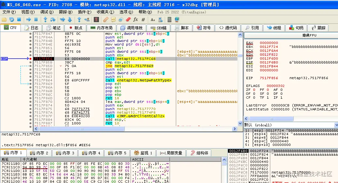Switch to the 线程 tab
The height and width of the screenshot is (183, 338).
[x=274, y=28]
